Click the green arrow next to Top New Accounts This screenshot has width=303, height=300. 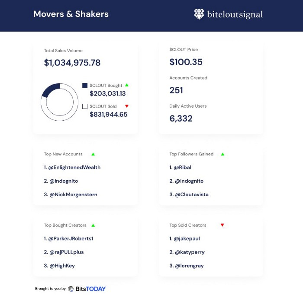(93, 154)
